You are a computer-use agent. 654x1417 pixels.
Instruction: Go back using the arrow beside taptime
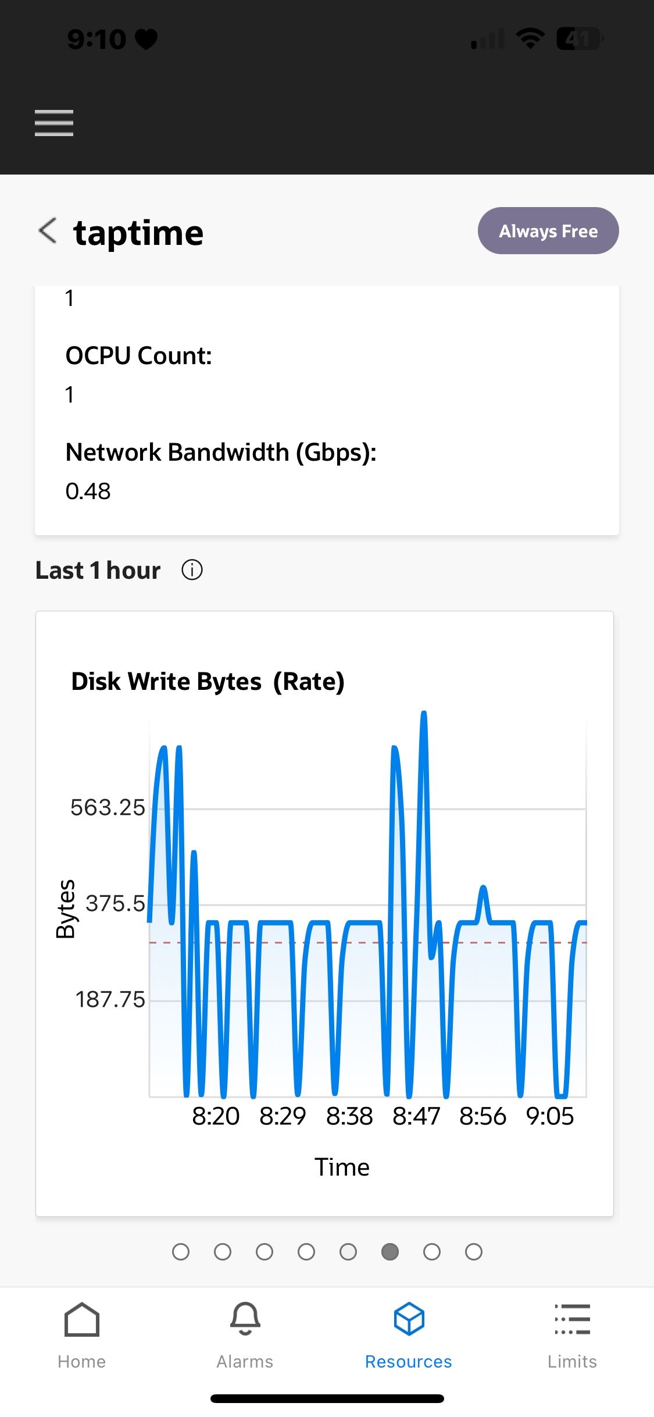[48, 230]
